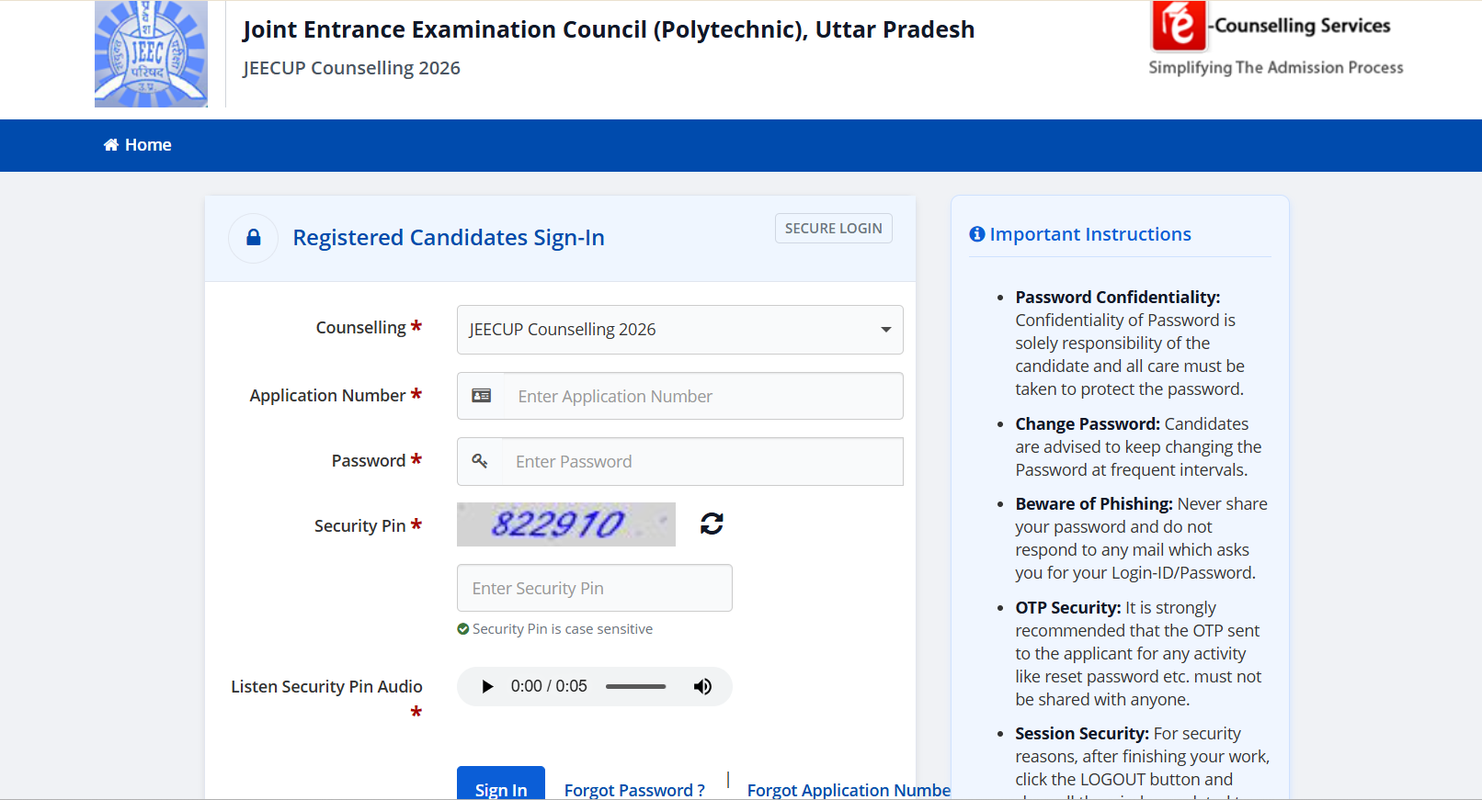The height and width of the screenshot is (800, 1482).
Task: Click the info icon beside Important Instructions
Action: [x=977, y=234]
